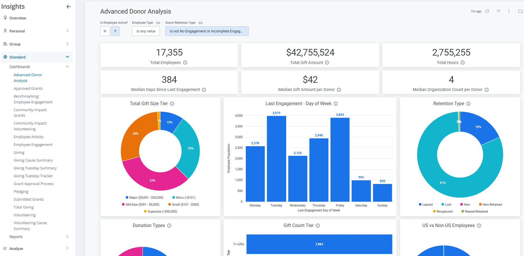Show info tooltip for Total Employees
Viewport: 524px width, 256px height.
[x=185, y=63]
